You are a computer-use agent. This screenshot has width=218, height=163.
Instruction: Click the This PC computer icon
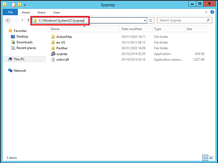point(10,59)
